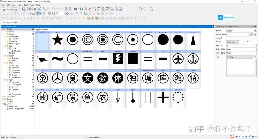Open Find with the binoculars icon

[35, 9]
